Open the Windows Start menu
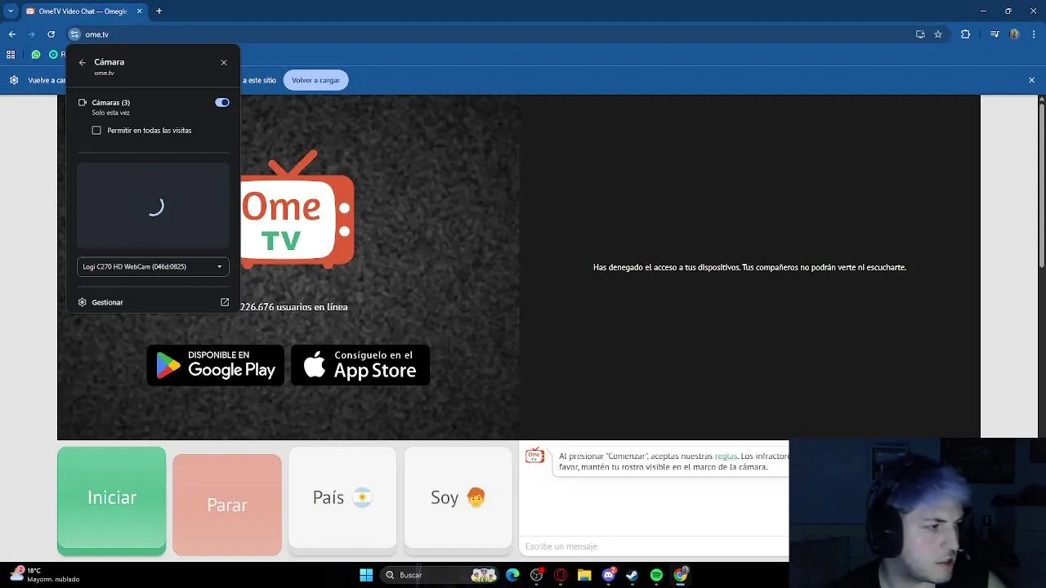1046x588 pixels. pos(366,575)
